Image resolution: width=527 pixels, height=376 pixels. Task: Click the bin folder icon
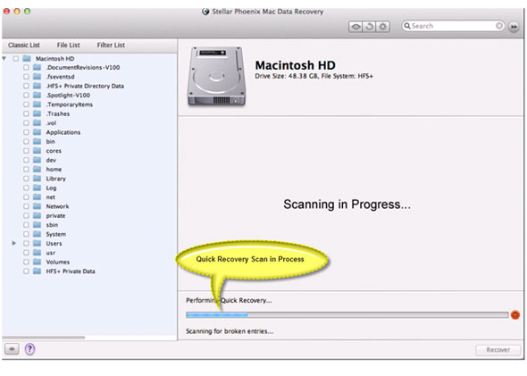click(37, 141)
